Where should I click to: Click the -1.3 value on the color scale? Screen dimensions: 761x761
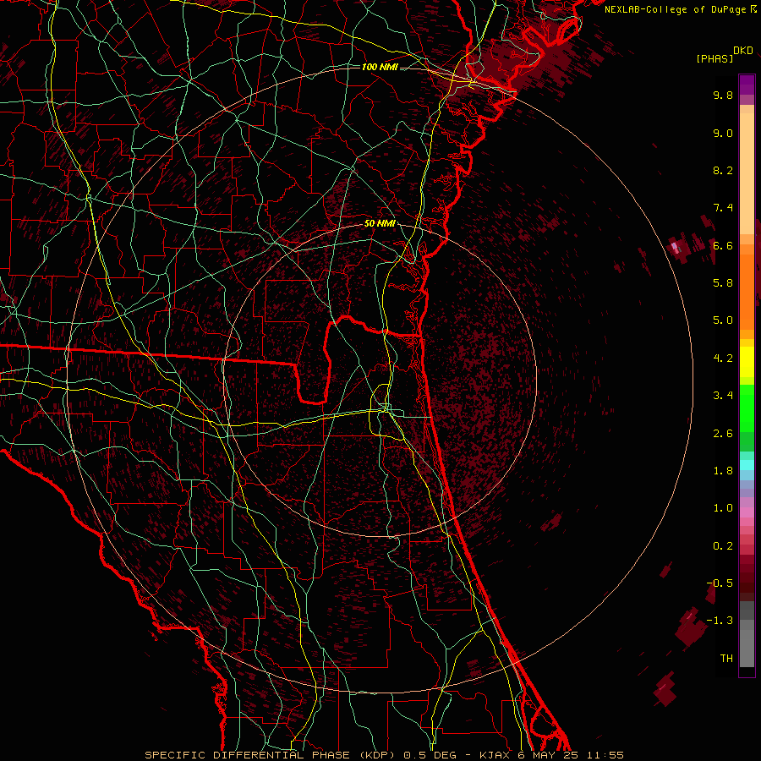(720, 621)
